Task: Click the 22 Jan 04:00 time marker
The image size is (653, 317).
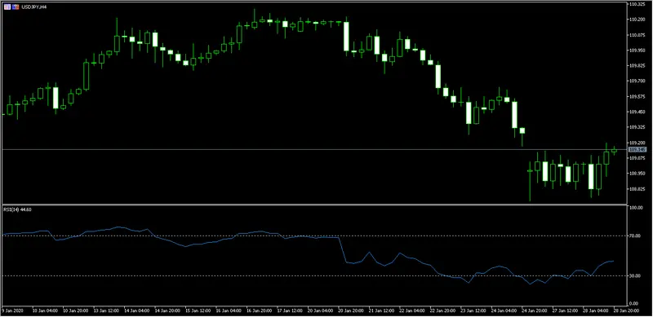Action: pyautogui.click(x=412, y=310)
